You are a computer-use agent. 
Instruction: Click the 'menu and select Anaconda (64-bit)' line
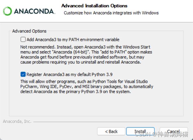coord(86,52)
